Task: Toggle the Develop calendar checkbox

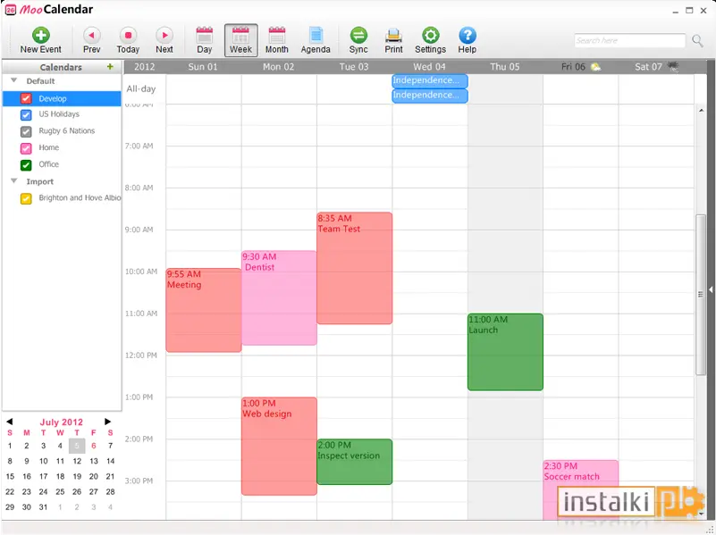Action: coord(26,98)
